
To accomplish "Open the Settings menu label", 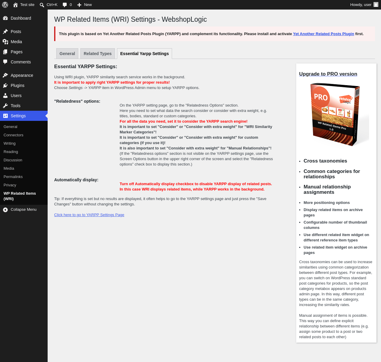I will click(x=18, y=116).
